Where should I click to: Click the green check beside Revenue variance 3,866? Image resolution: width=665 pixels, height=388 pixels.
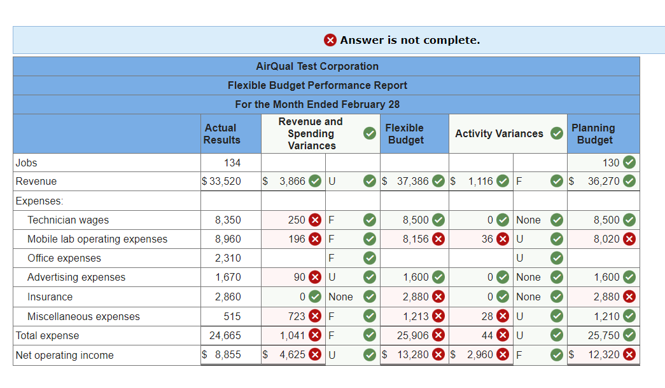pos(315,181)
